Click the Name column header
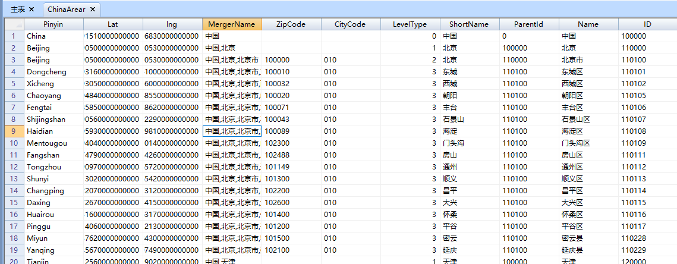The height and width of the screenshot is (264, 677). click(588, 24)
